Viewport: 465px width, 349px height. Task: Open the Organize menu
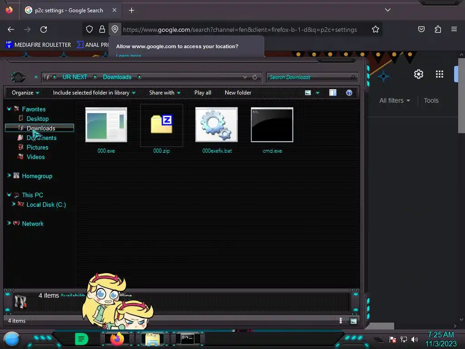[25, 93]
